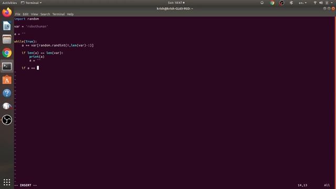Viewport: 336px width, 189px height.
Task: Open the Terminal app menu in top bar
Action: click(x=31, y=3)
